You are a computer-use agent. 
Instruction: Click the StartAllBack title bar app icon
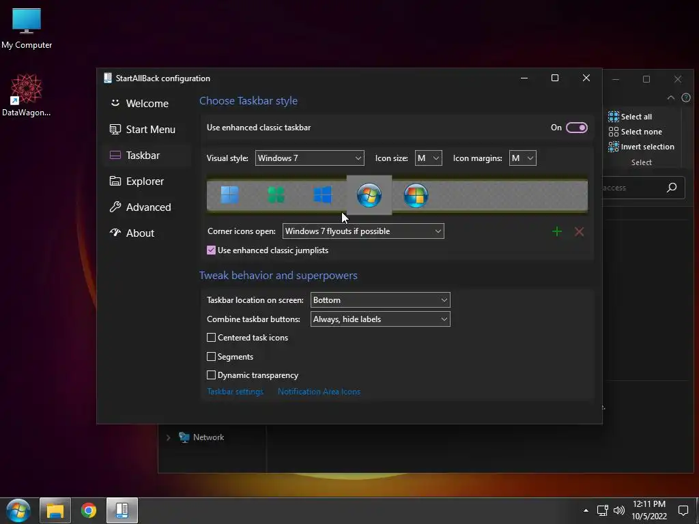107,78
